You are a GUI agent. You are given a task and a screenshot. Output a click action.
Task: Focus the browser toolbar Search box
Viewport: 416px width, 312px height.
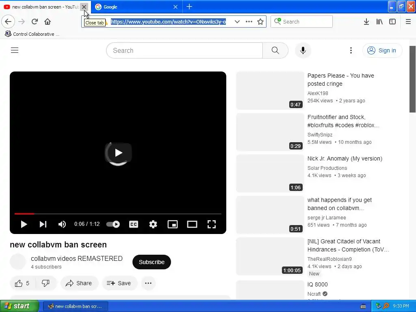coord(301,22)
